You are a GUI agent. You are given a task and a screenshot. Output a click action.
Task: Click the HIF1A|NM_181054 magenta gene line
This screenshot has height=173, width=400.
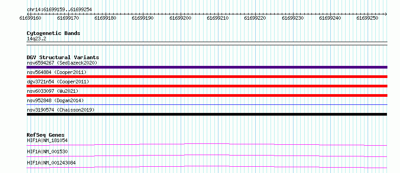click(207, 144)
